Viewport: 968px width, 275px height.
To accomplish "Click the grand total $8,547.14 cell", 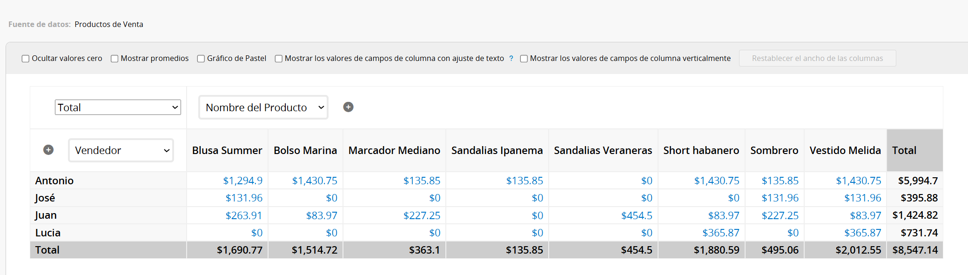I will tap(914, 250).
